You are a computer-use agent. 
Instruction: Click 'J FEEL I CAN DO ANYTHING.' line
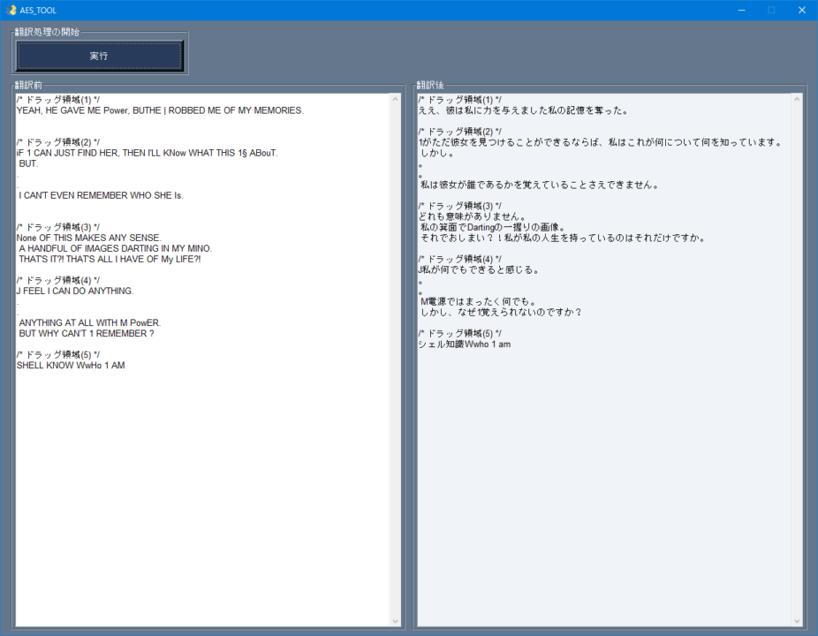coord(75,291)
